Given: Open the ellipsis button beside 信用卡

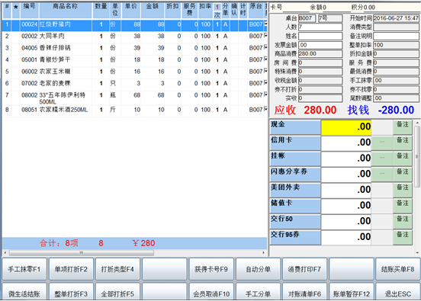Looking at the screenshot, I should point(382,143).
